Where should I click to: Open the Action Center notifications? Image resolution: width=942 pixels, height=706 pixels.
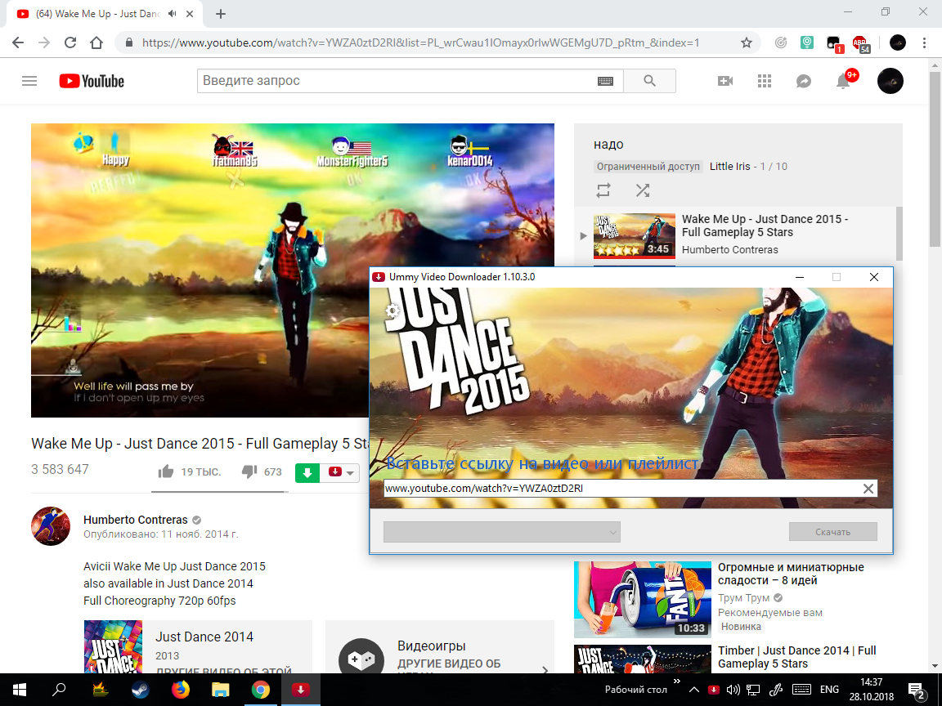click(x=916, y=689)
